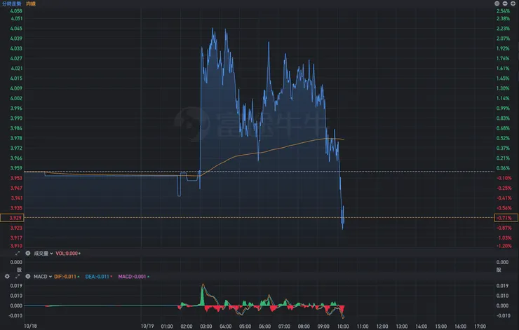Click the 10:00 time axis label
The image size is (519, 330).
(343, 326)
